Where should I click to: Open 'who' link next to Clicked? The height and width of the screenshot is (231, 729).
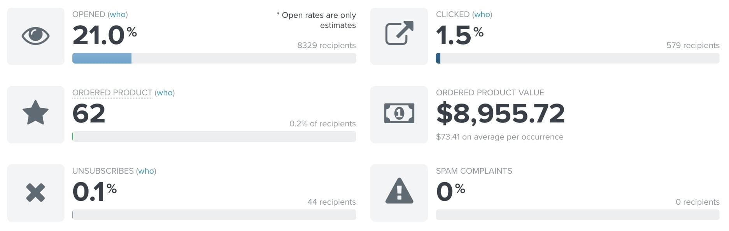point(482,14)
